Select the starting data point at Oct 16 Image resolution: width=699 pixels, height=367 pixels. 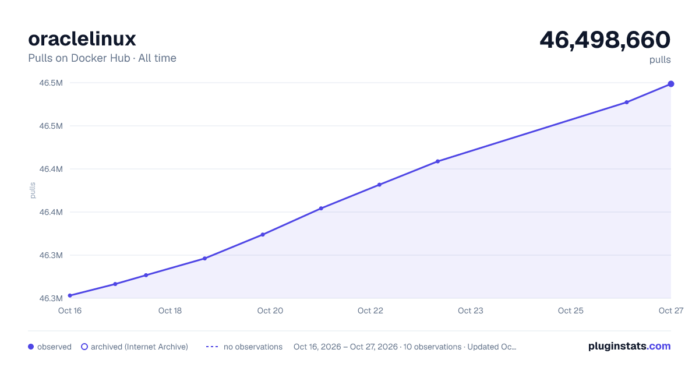pyautogui.click(x=70, y=295)
